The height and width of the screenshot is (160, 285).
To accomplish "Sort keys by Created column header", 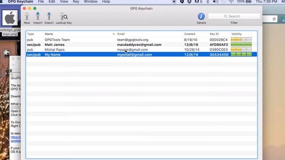I will click(190, 34).
